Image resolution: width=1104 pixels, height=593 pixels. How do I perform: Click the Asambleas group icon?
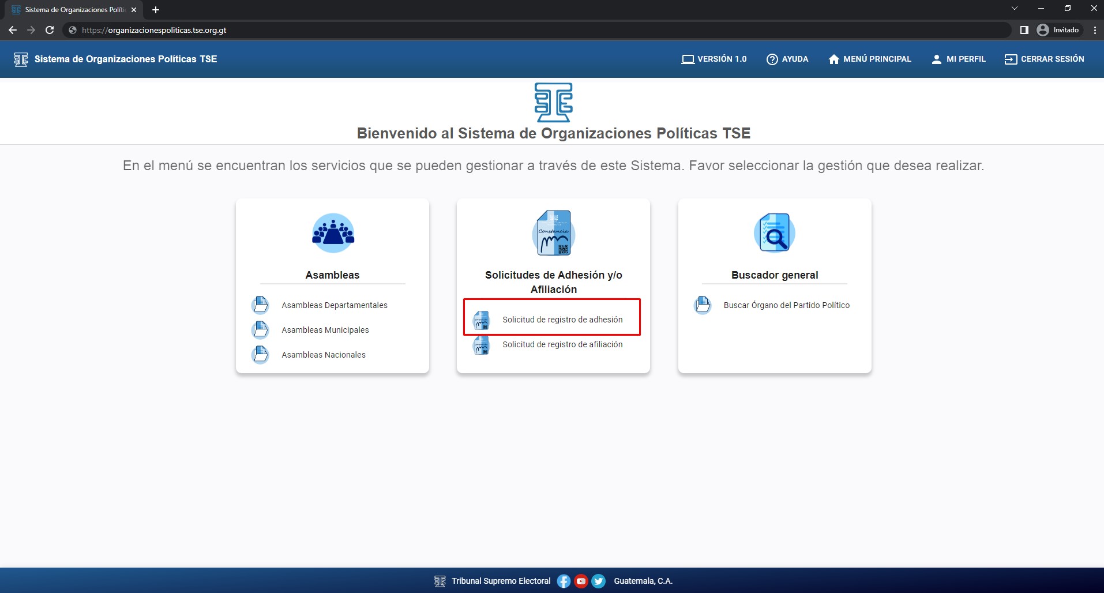[x=333, y=233]
